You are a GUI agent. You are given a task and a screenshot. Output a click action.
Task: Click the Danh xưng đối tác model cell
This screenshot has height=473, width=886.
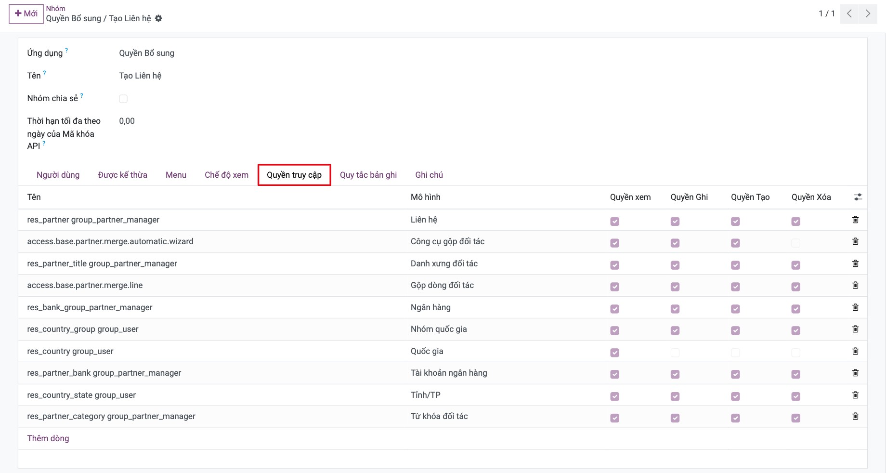(444, 263)
